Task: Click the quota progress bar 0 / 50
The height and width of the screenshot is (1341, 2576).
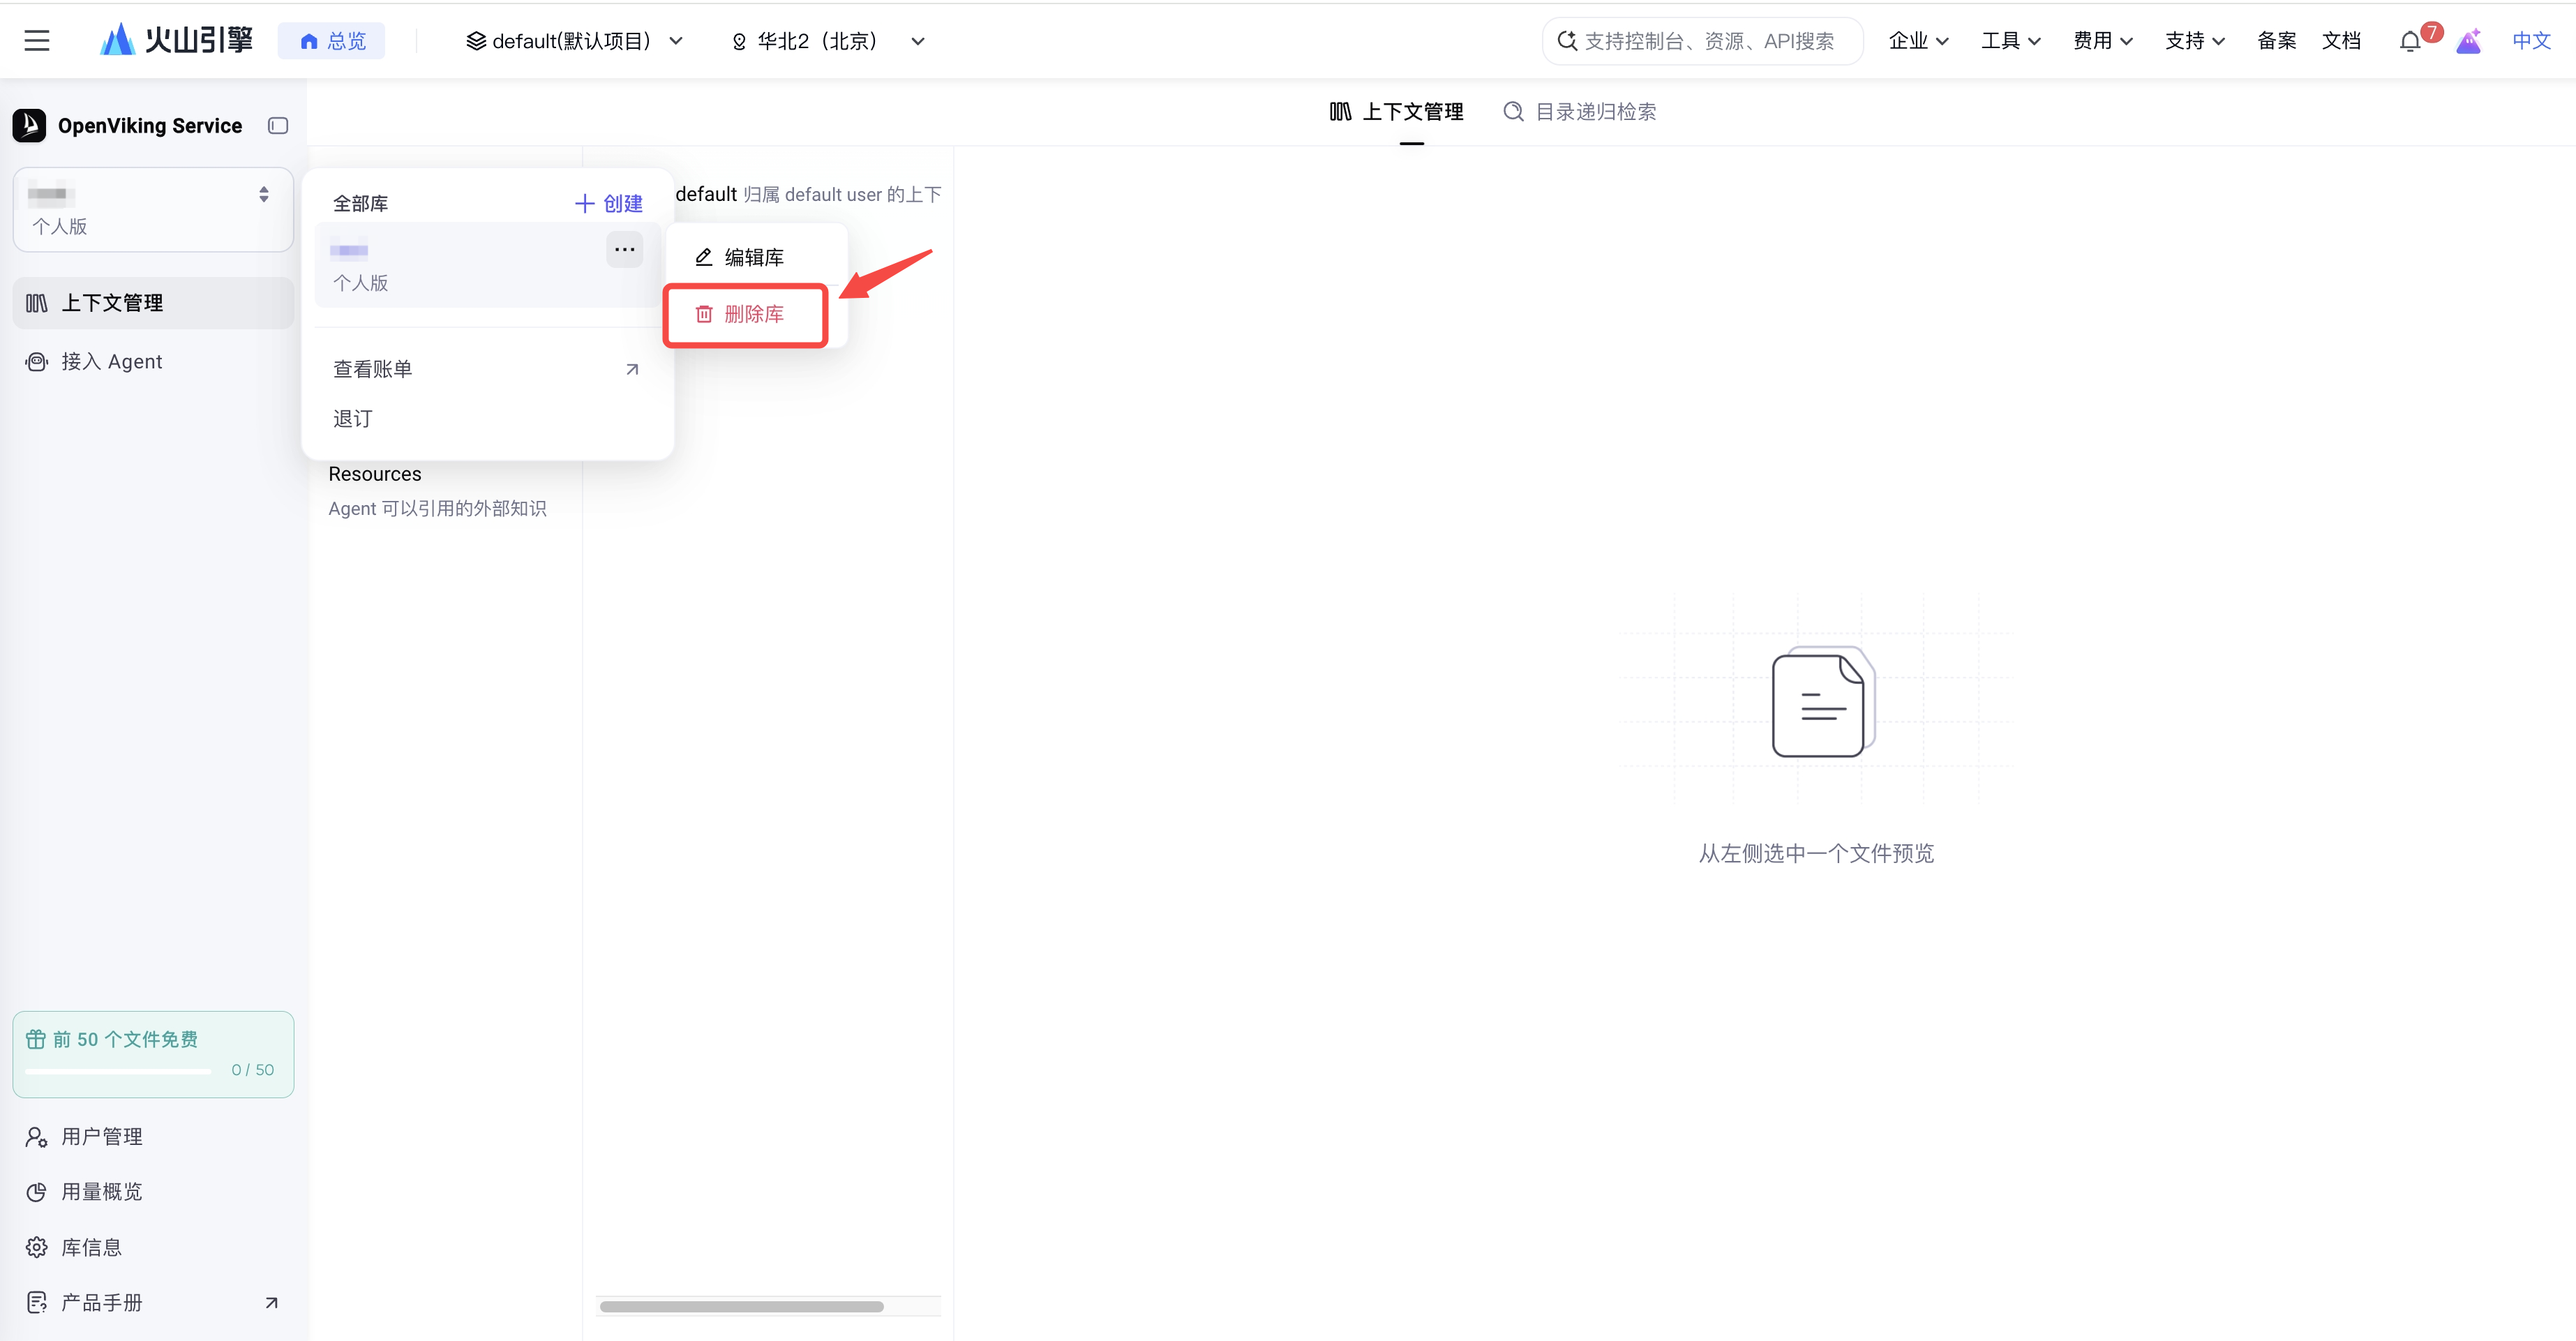Action: coord(118,1071)
